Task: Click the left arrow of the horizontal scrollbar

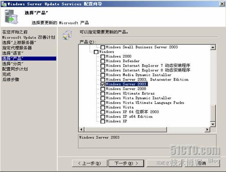Action: [81, 130]
